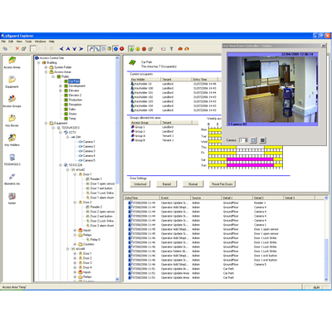Open the File menu
The image size is (332, 332).
(x=3, y=41)
